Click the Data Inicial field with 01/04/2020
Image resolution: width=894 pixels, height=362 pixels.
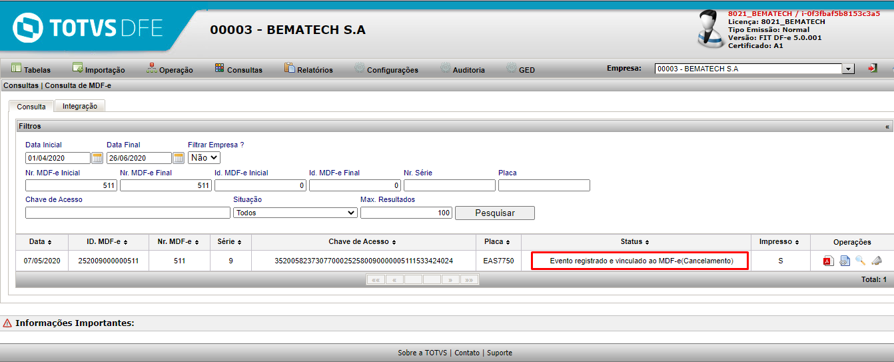tap(58, 158)
